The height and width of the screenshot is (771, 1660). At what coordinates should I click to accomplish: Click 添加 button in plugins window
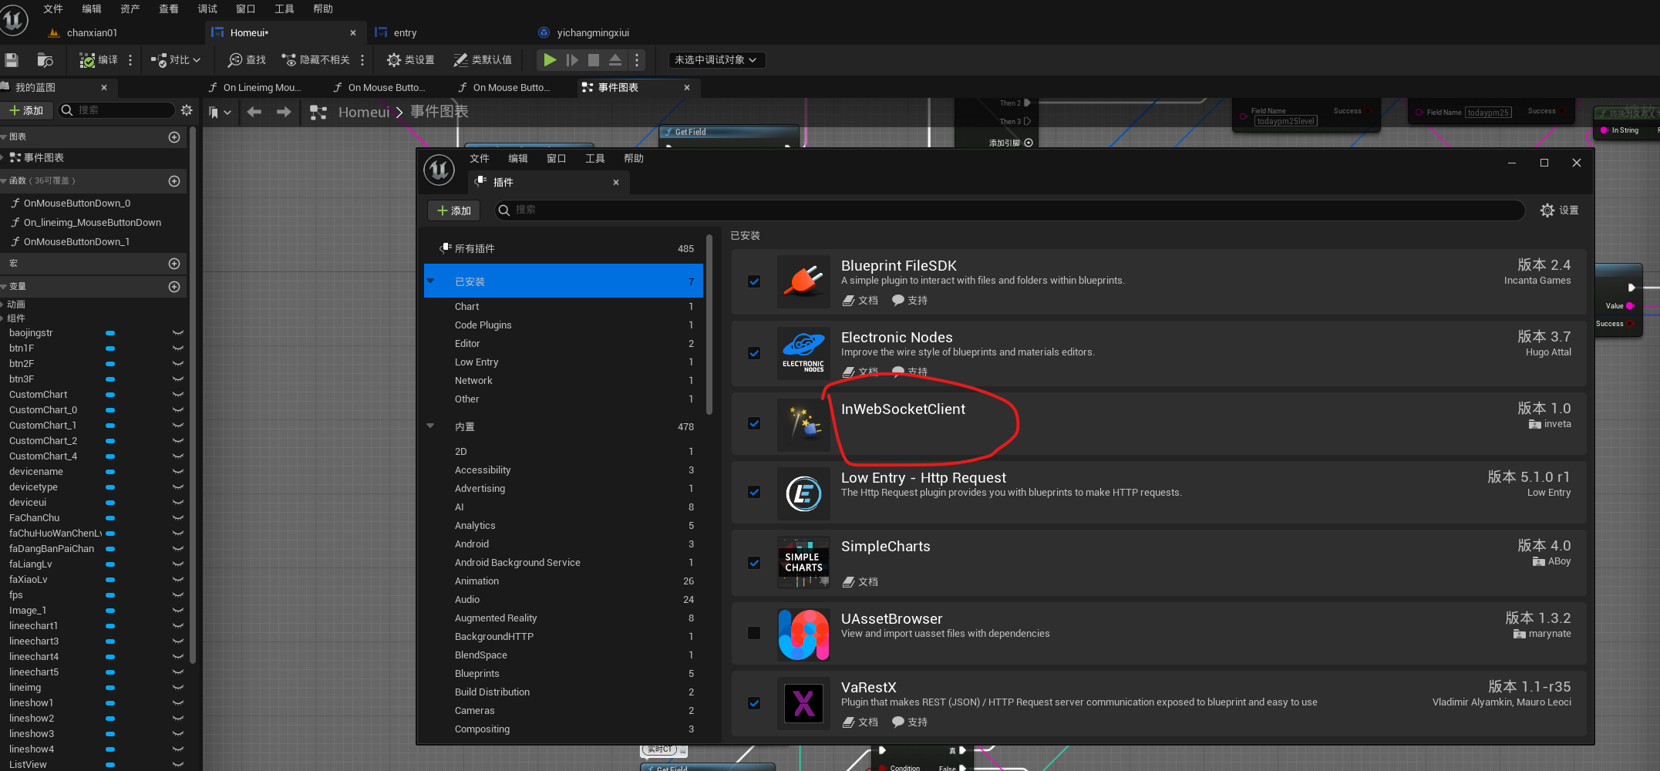click(x=454, y=210)
